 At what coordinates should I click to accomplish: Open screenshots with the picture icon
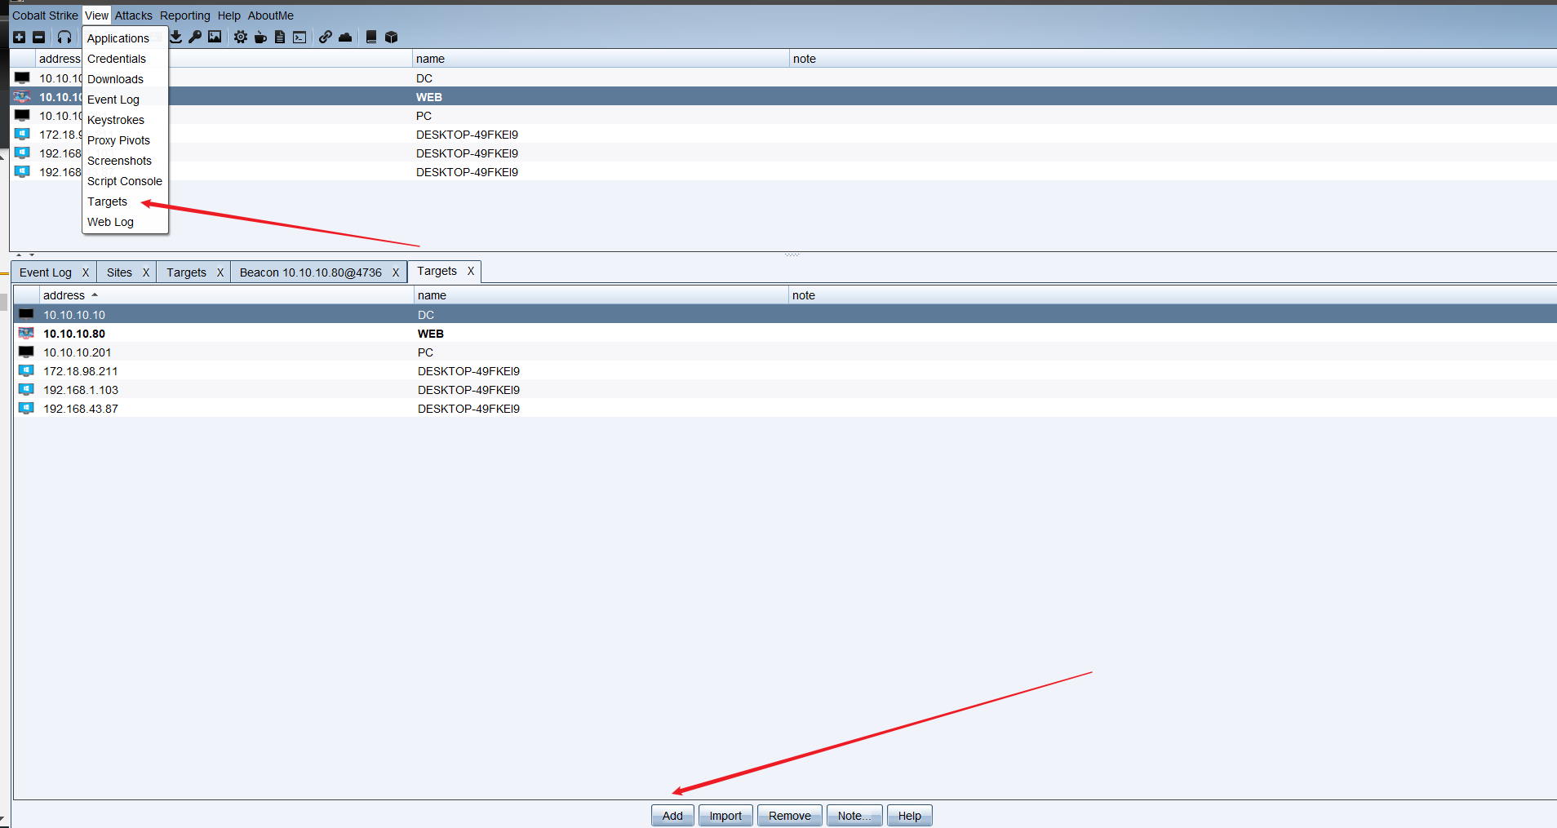coord(215,38)
